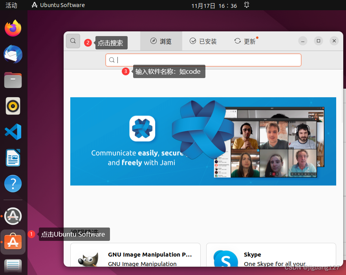Click the Skype app icon
Screen dimensions: 346x275
pos(226,259)
